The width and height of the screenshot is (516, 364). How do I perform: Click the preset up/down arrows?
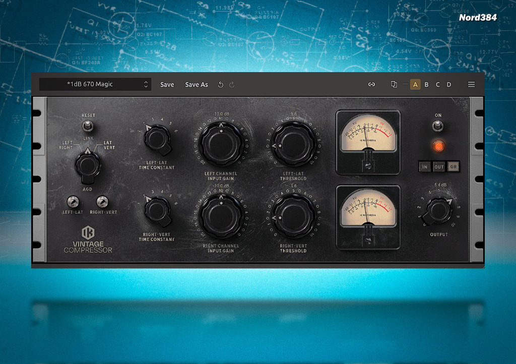click(146, 84)
